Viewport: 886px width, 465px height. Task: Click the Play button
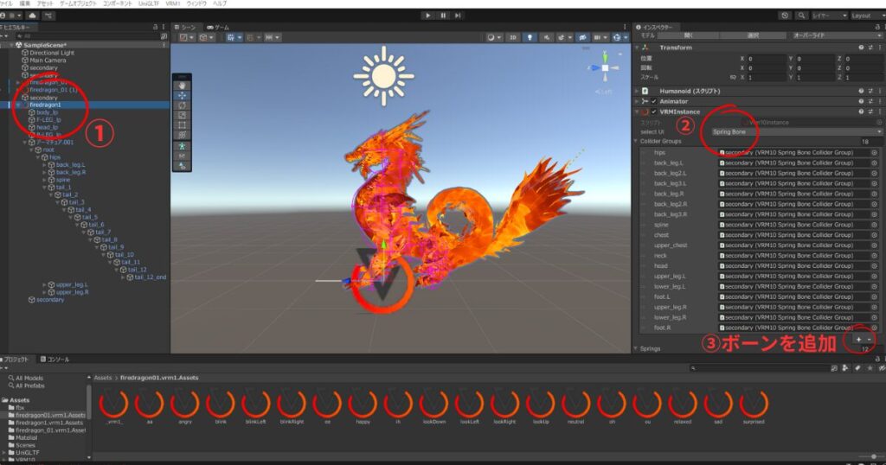(427, 16)
